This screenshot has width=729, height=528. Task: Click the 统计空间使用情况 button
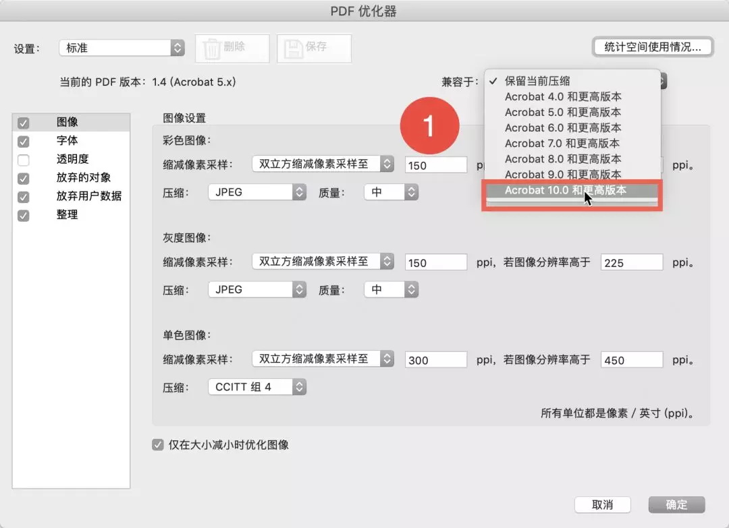tap(652, 47)
